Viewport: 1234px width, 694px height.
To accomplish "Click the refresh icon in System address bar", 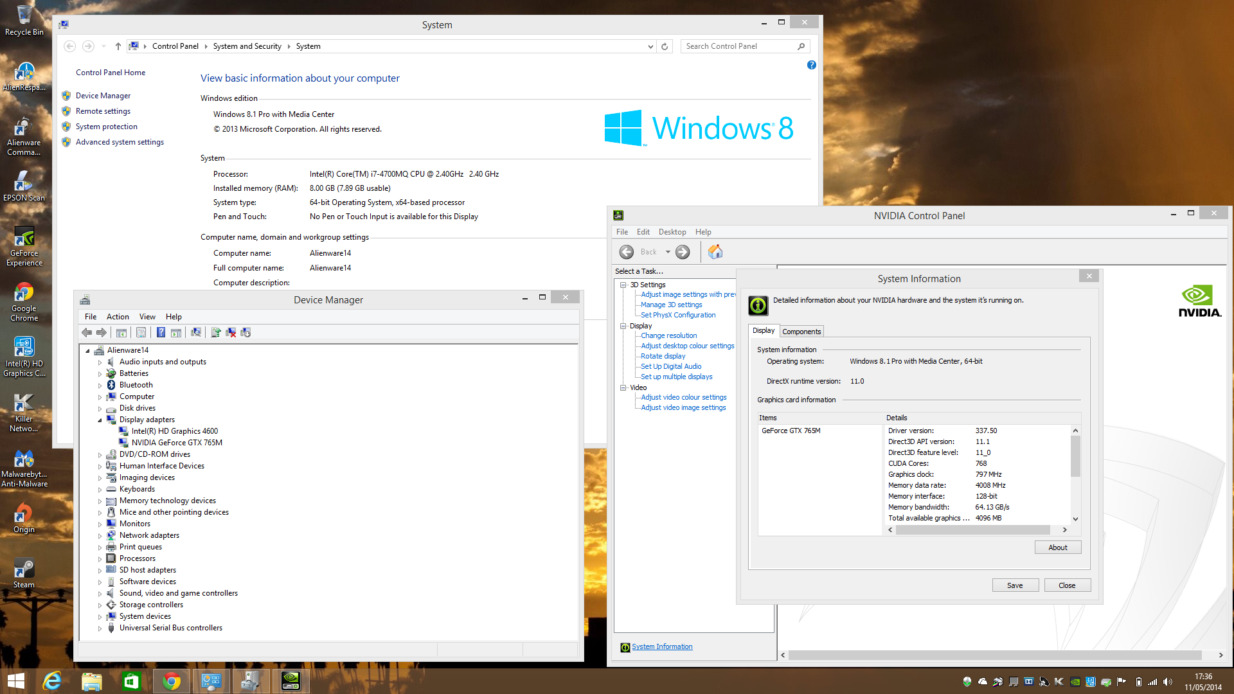I will pyautogui.click(x=665, y=46).
